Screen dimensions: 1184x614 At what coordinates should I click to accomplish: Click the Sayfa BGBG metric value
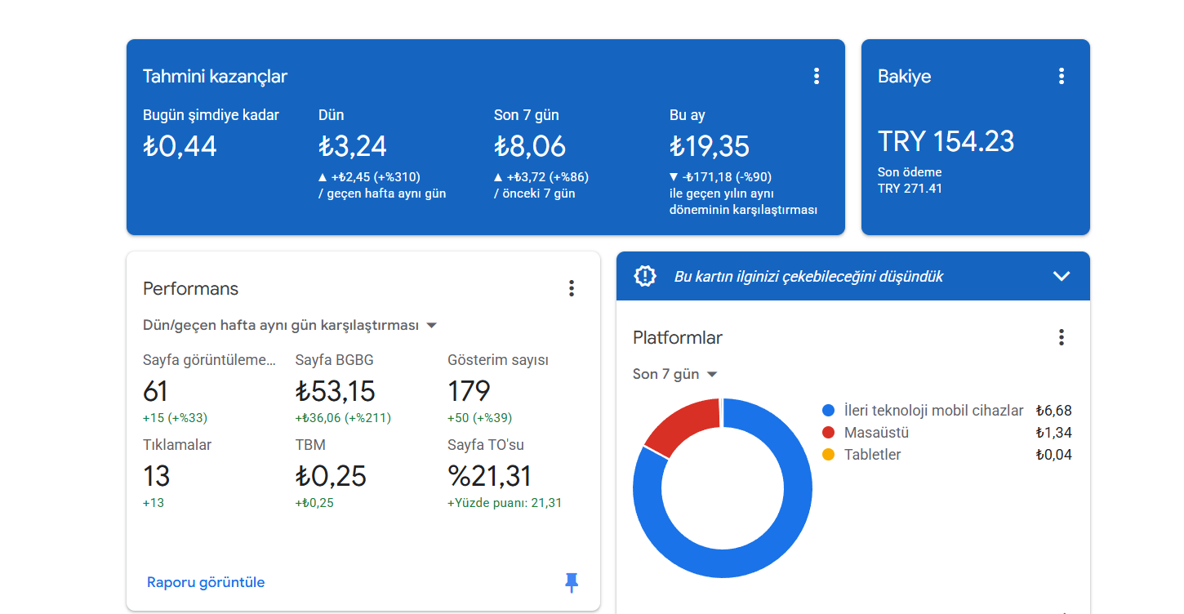pyautogui.click(x=335, y=391)
